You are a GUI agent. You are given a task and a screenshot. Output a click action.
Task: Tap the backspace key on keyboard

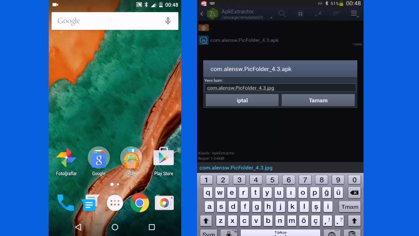[x=354, y=193]
